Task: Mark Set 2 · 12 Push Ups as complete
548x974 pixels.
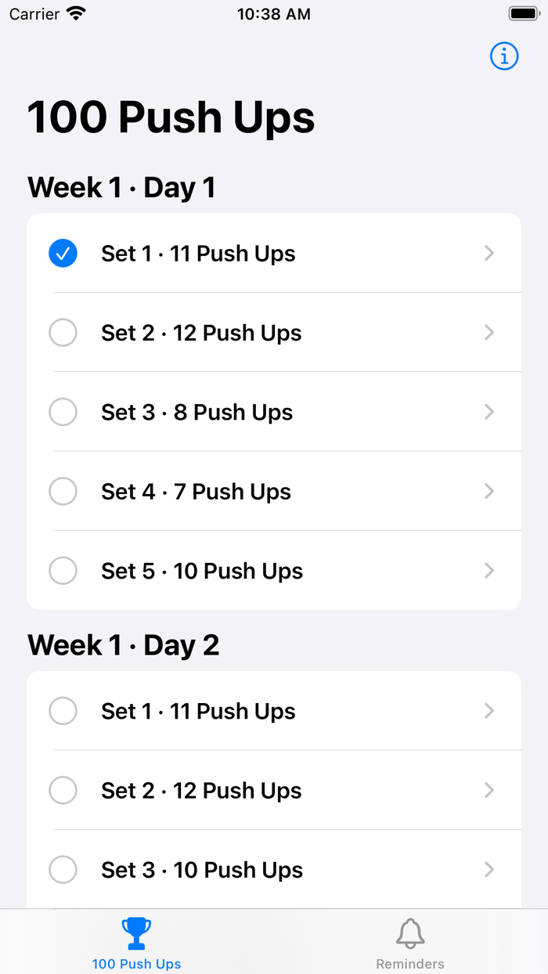Action: tap(63, 332)
